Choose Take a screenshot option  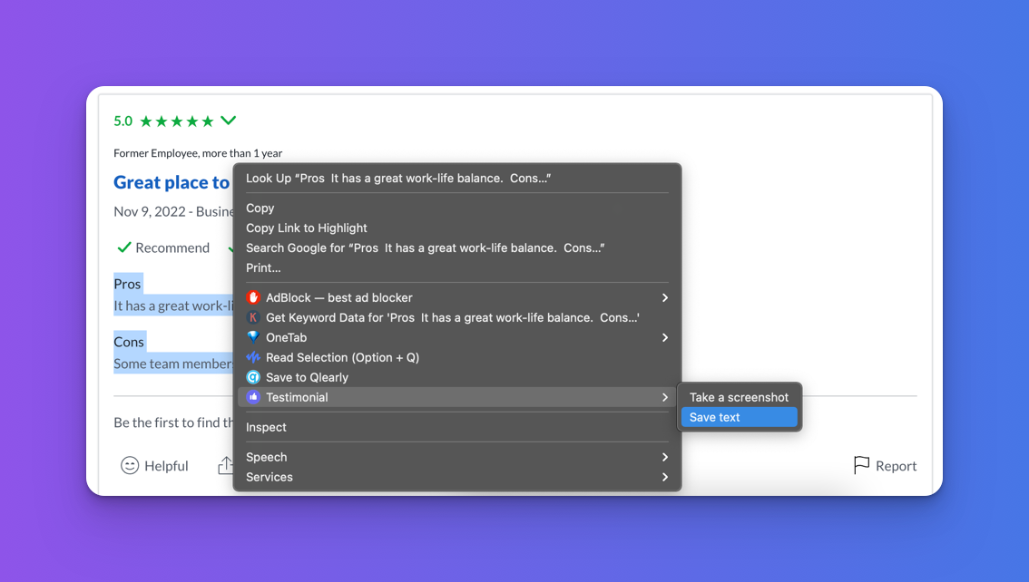pyautogui.click(x=739, y=397)
